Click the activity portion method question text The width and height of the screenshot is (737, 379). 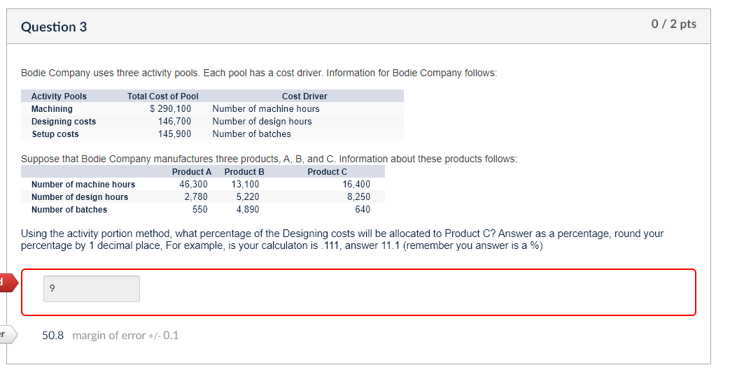click(x=342, y=240)
